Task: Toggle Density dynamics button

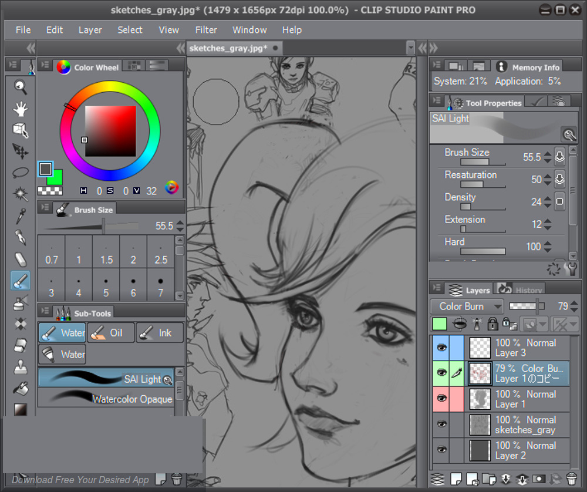Action: 559,201
